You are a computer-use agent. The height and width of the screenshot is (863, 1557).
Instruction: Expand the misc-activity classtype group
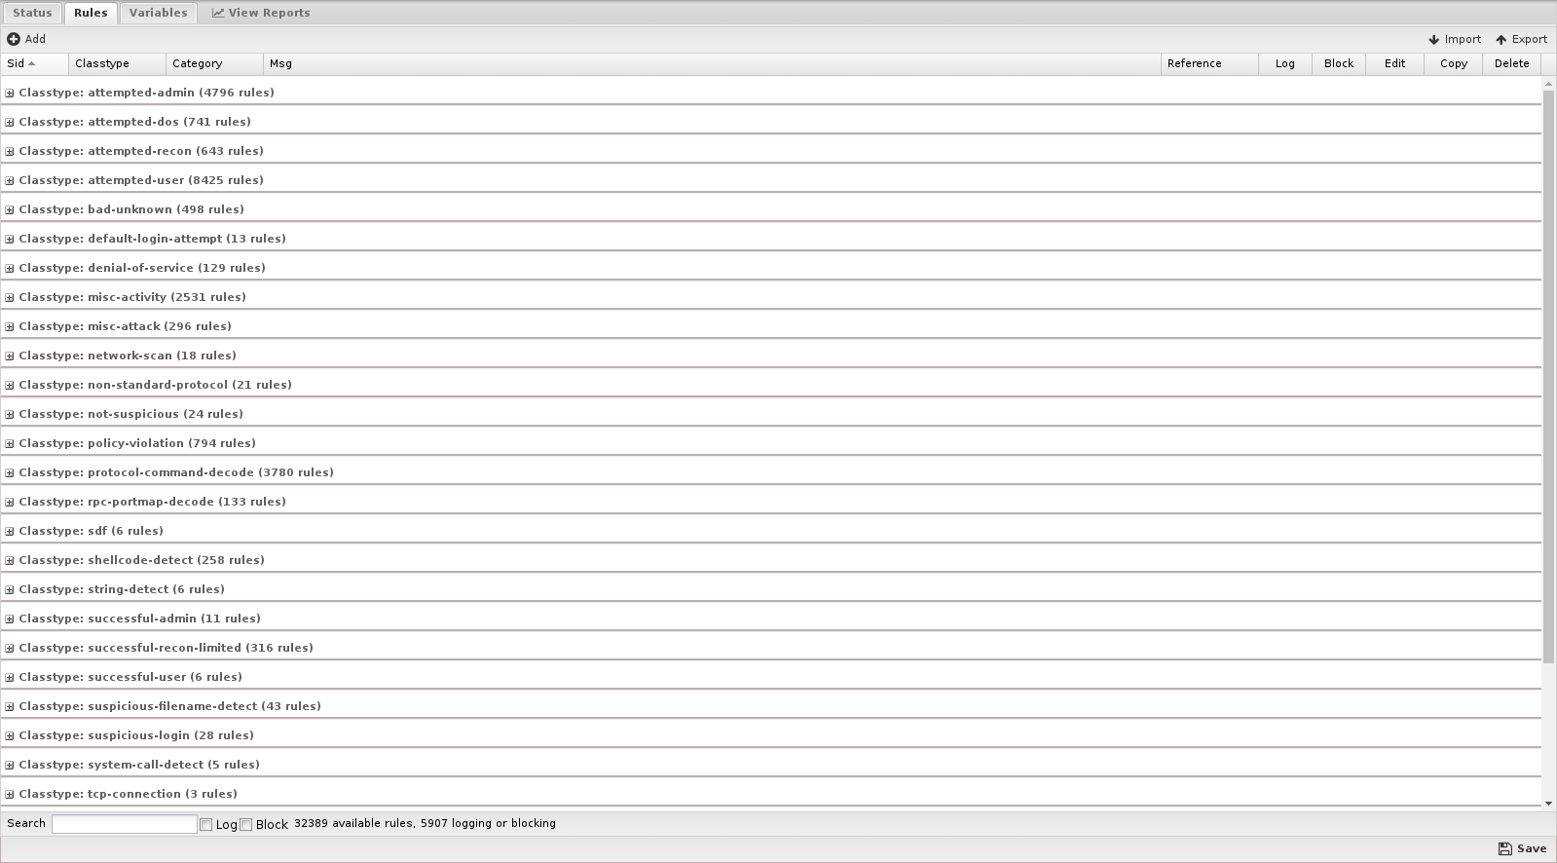point(10,298)
